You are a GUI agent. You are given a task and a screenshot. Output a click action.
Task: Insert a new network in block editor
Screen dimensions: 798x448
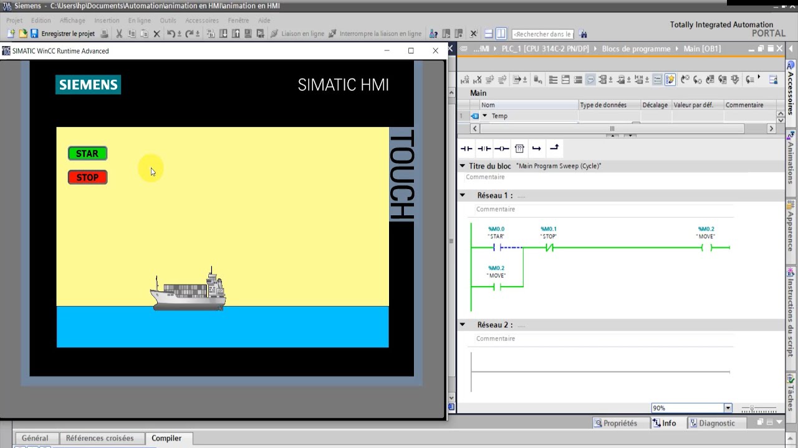click(464, 80)
